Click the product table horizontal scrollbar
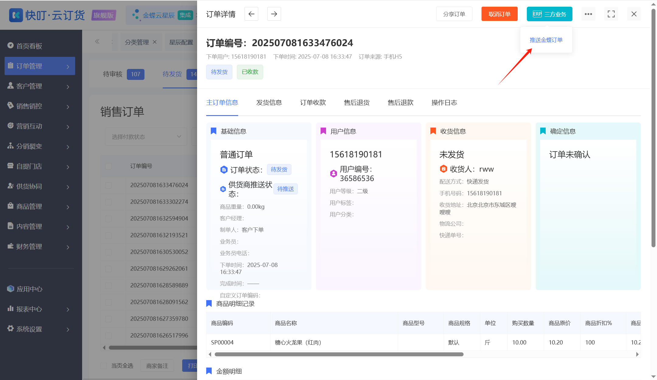Image resolution: width=657 pixels, height=380 pixels. pos(339,354)
